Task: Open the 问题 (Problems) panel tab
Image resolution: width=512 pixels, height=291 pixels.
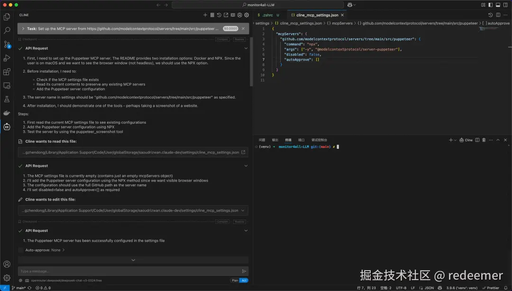Action: point(262,140)
